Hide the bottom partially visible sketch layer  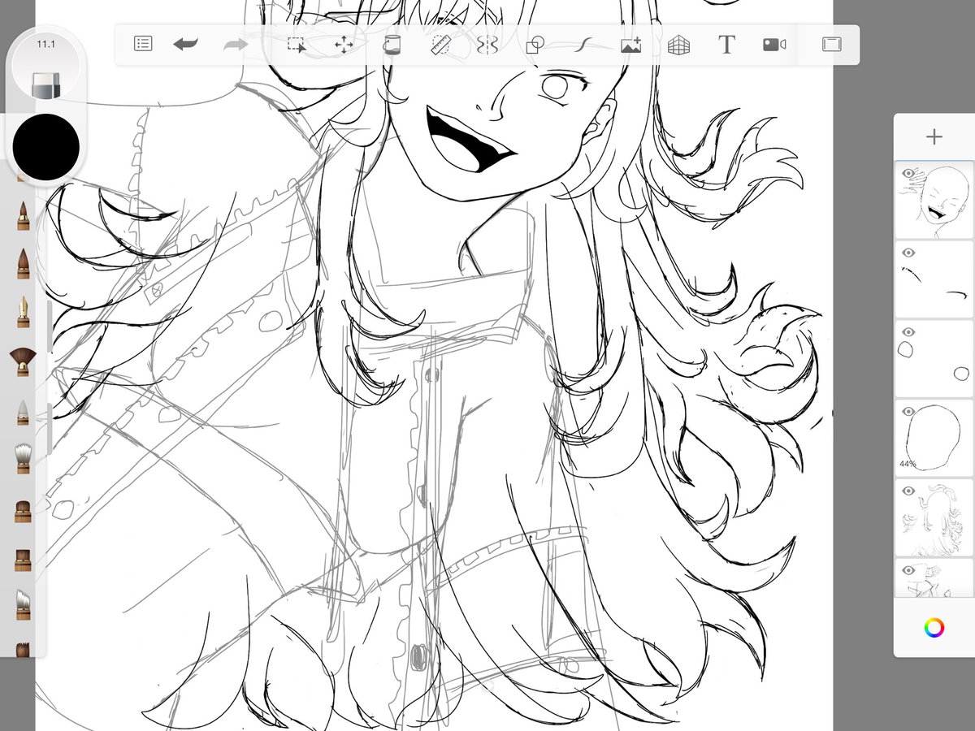click(909, 570)
